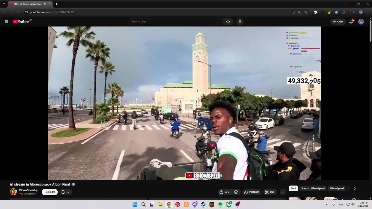Open the IShowSpeed channel avatar
The height and width of the screenshot is (209, 372).
(14, 192)
